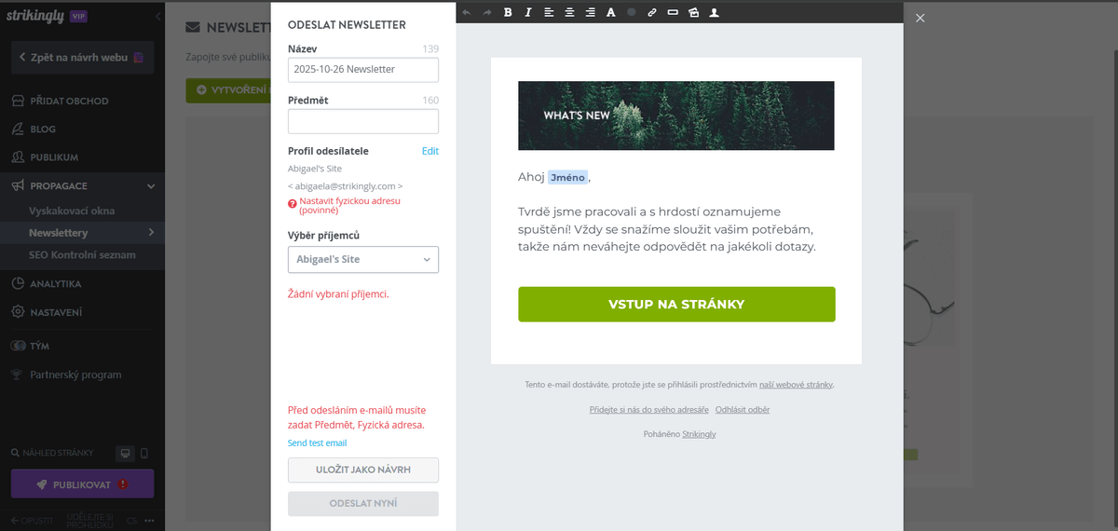Click the Send test email link
This screenshot has width=1118, height=531.
click(x=317, y=443)
